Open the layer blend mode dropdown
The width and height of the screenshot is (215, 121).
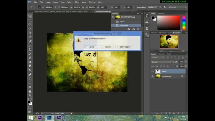pyautogui.click(x=161, y=62)
